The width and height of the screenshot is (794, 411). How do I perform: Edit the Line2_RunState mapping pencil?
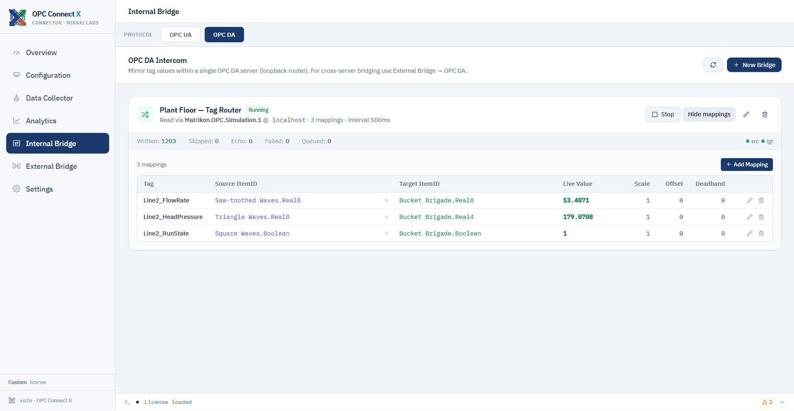point(749,233)
